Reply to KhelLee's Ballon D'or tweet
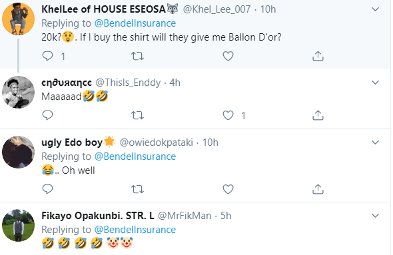Screen dimensions: 393x255 47,56
